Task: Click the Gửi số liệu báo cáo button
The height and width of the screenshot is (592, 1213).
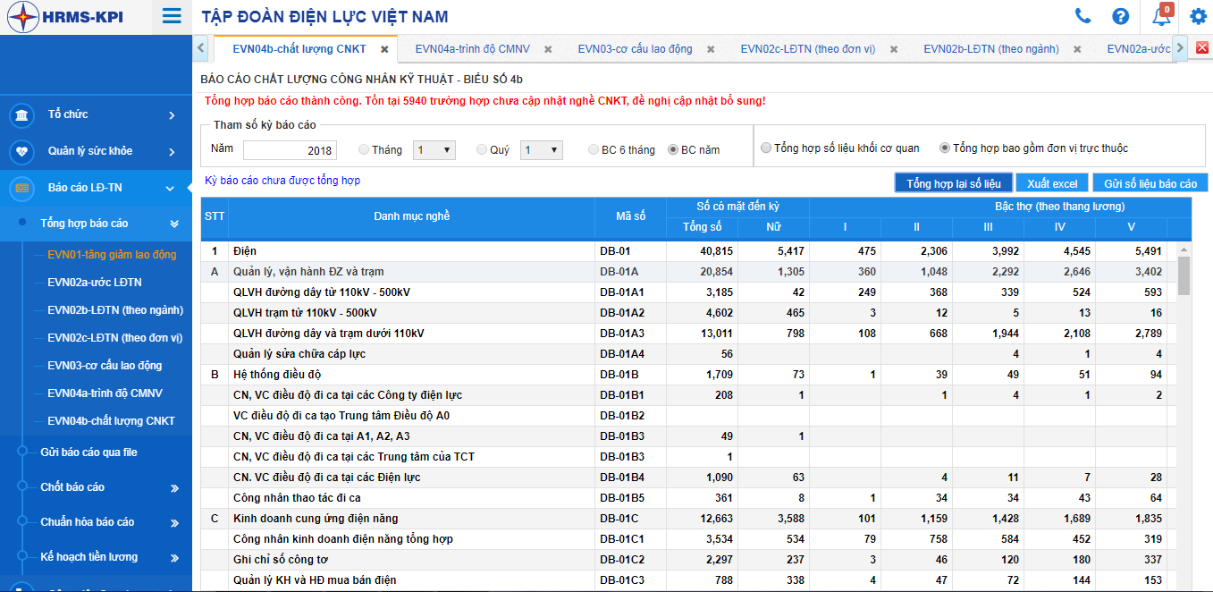Action: click(x=1150, y=183)
